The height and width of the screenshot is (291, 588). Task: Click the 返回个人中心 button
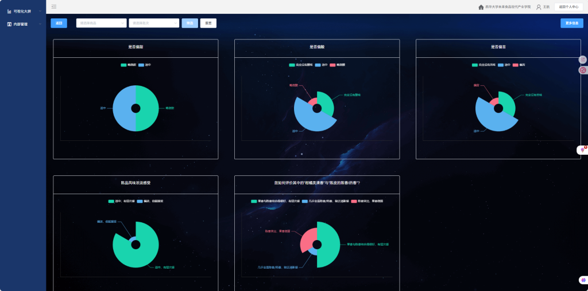pos(568,7)
